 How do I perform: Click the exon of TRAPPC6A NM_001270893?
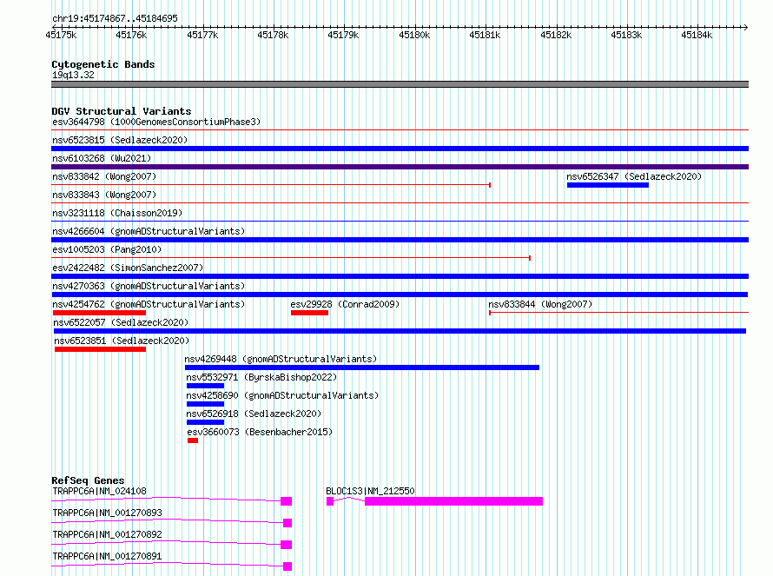287,523
